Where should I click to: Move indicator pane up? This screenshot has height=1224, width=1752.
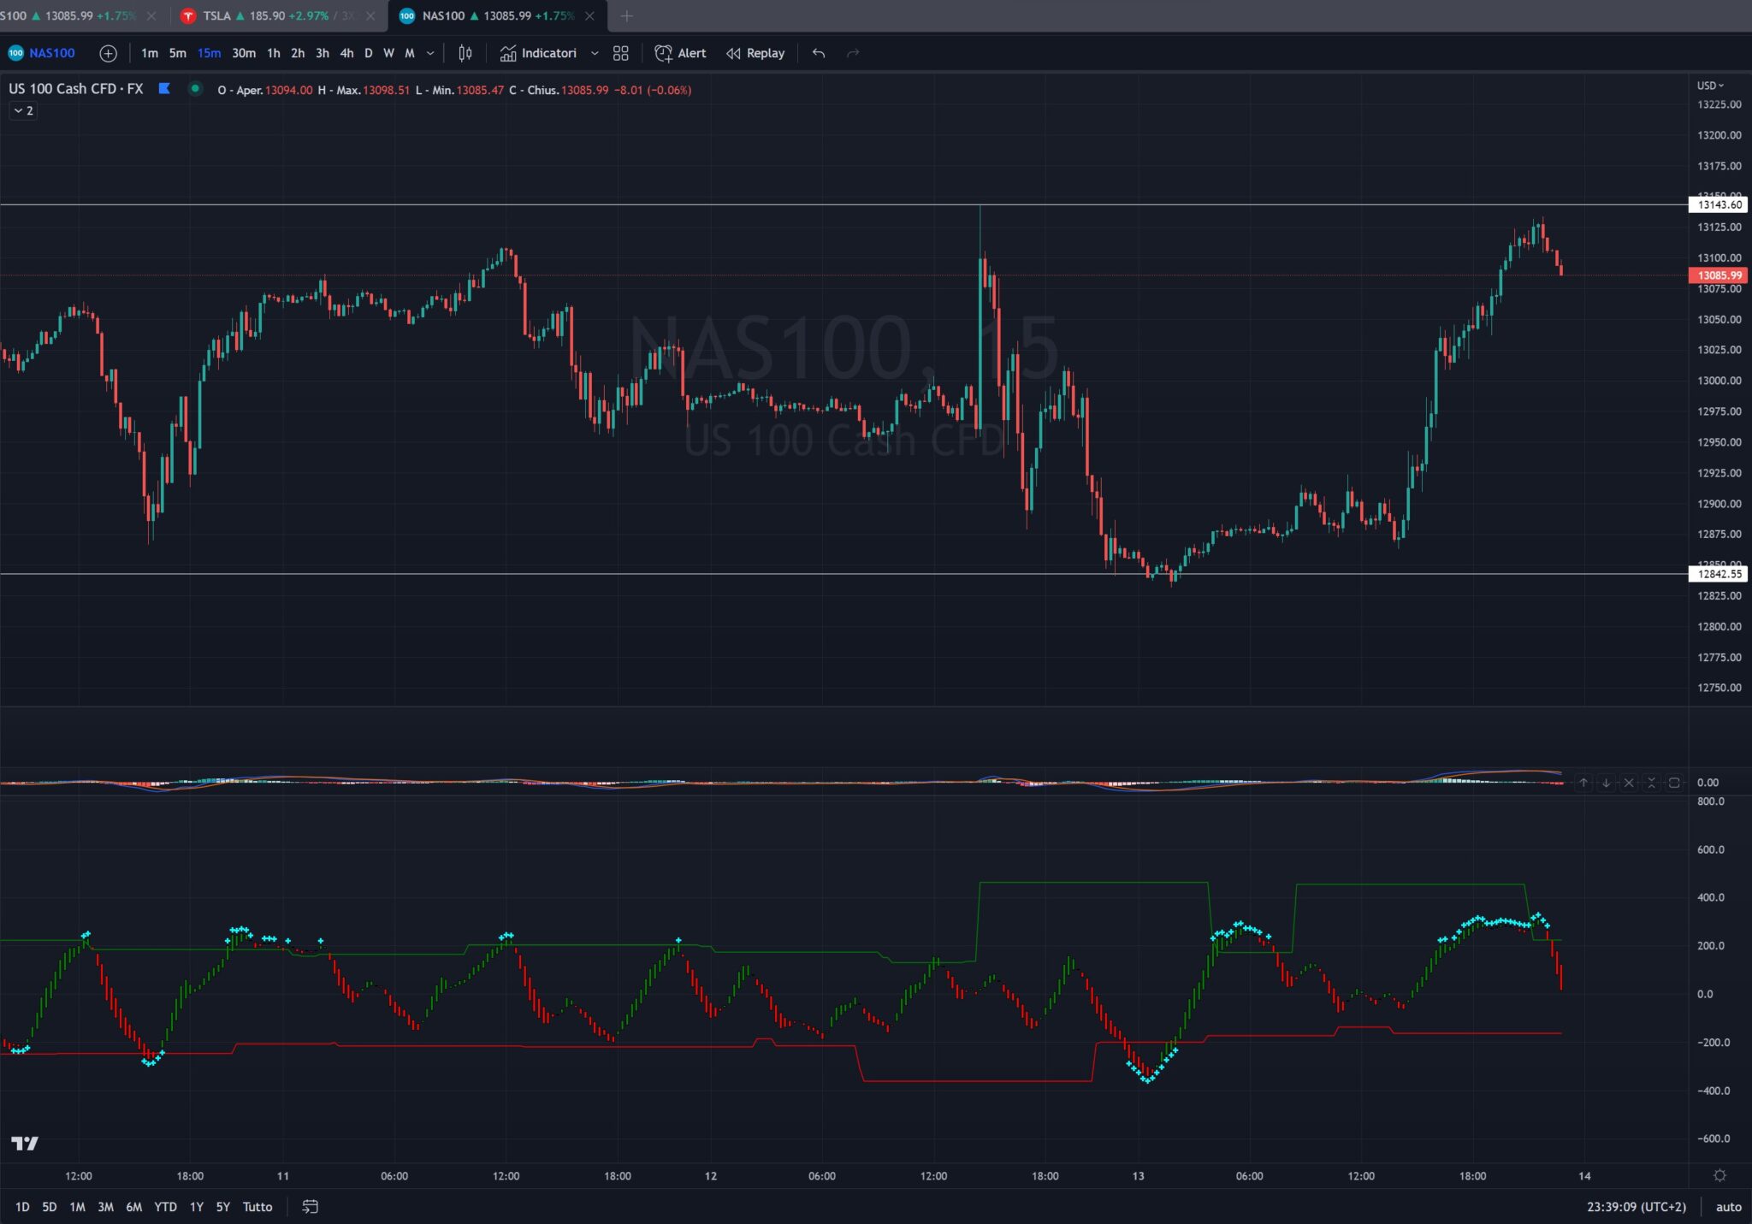point(1583,783)
